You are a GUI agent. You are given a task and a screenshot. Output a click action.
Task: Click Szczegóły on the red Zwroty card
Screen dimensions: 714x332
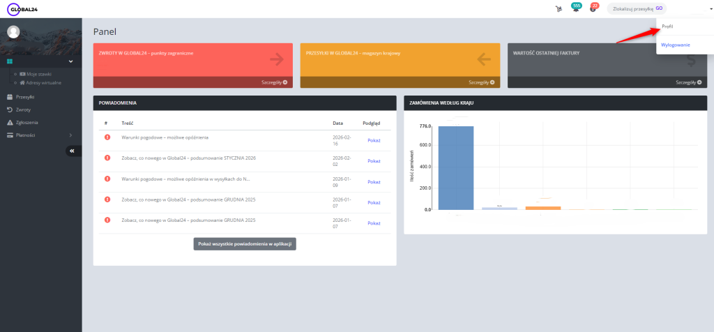click(275, 82)
